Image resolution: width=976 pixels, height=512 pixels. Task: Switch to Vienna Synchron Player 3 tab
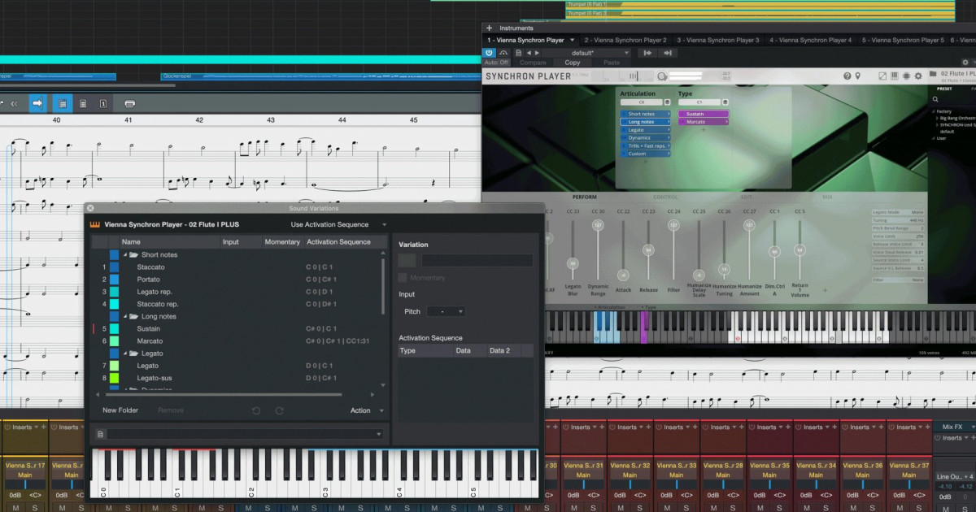[x=718, y=40]
